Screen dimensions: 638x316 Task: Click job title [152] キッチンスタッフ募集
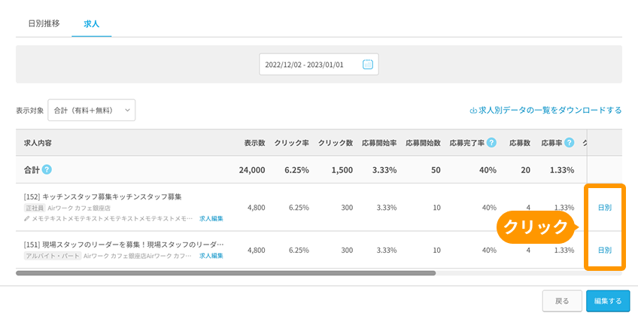[x=102, y=197]
